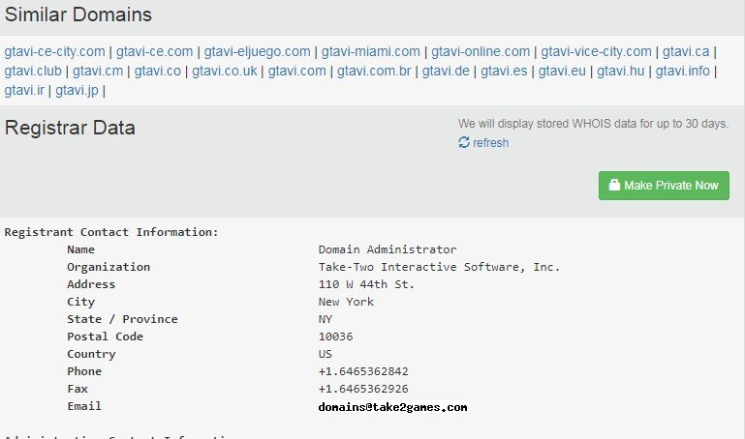Screen dimensions: 745x439
Task: Click the Organization field label
Action: pos(109,267)
